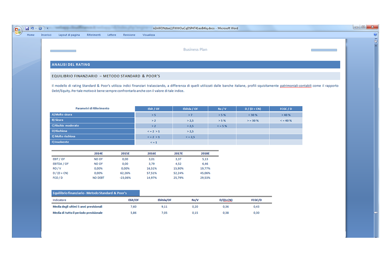Viewport: 391px width, 262px height.
Task: Click the 'D/(D+CN)' header in the bottom table
Action: point(226,200)
